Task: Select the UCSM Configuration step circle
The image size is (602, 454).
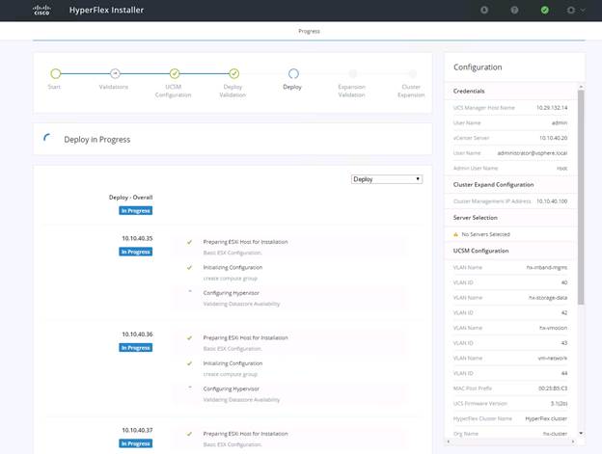Action: 175,73
